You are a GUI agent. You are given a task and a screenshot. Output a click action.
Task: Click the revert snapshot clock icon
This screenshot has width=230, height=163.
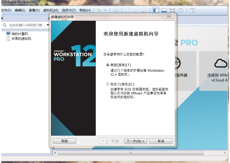(136, 11)
